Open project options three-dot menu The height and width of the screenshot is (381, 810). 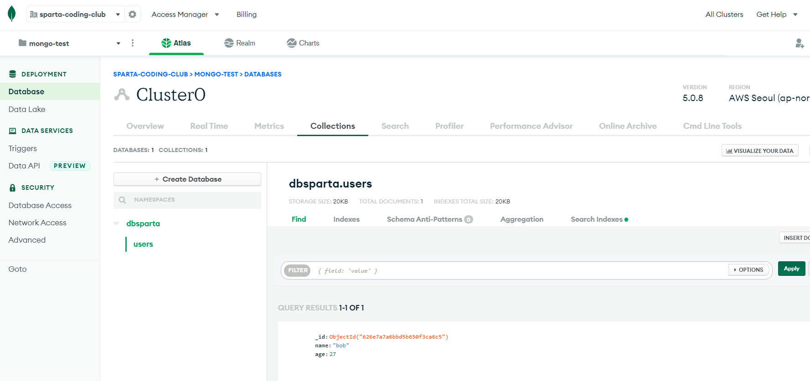[x=133, y=43]
